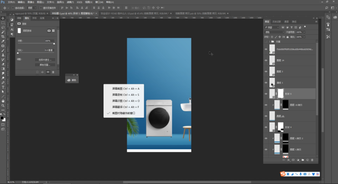Hide the 图层 14 layer

click(266, 60)
